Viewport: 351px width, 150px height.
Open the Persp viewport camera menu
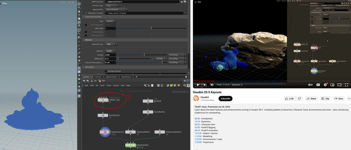click(x=64, y=2)
